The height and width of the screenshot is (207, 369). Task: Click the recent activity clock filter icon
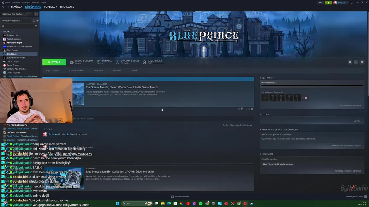click(34, 21)
